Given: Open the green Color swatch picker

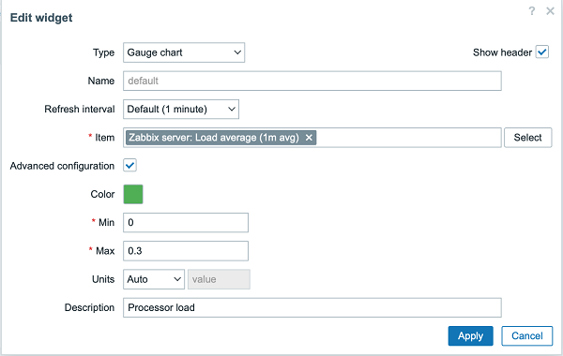Looking at the screenshot, I should [x=133, y=194].
